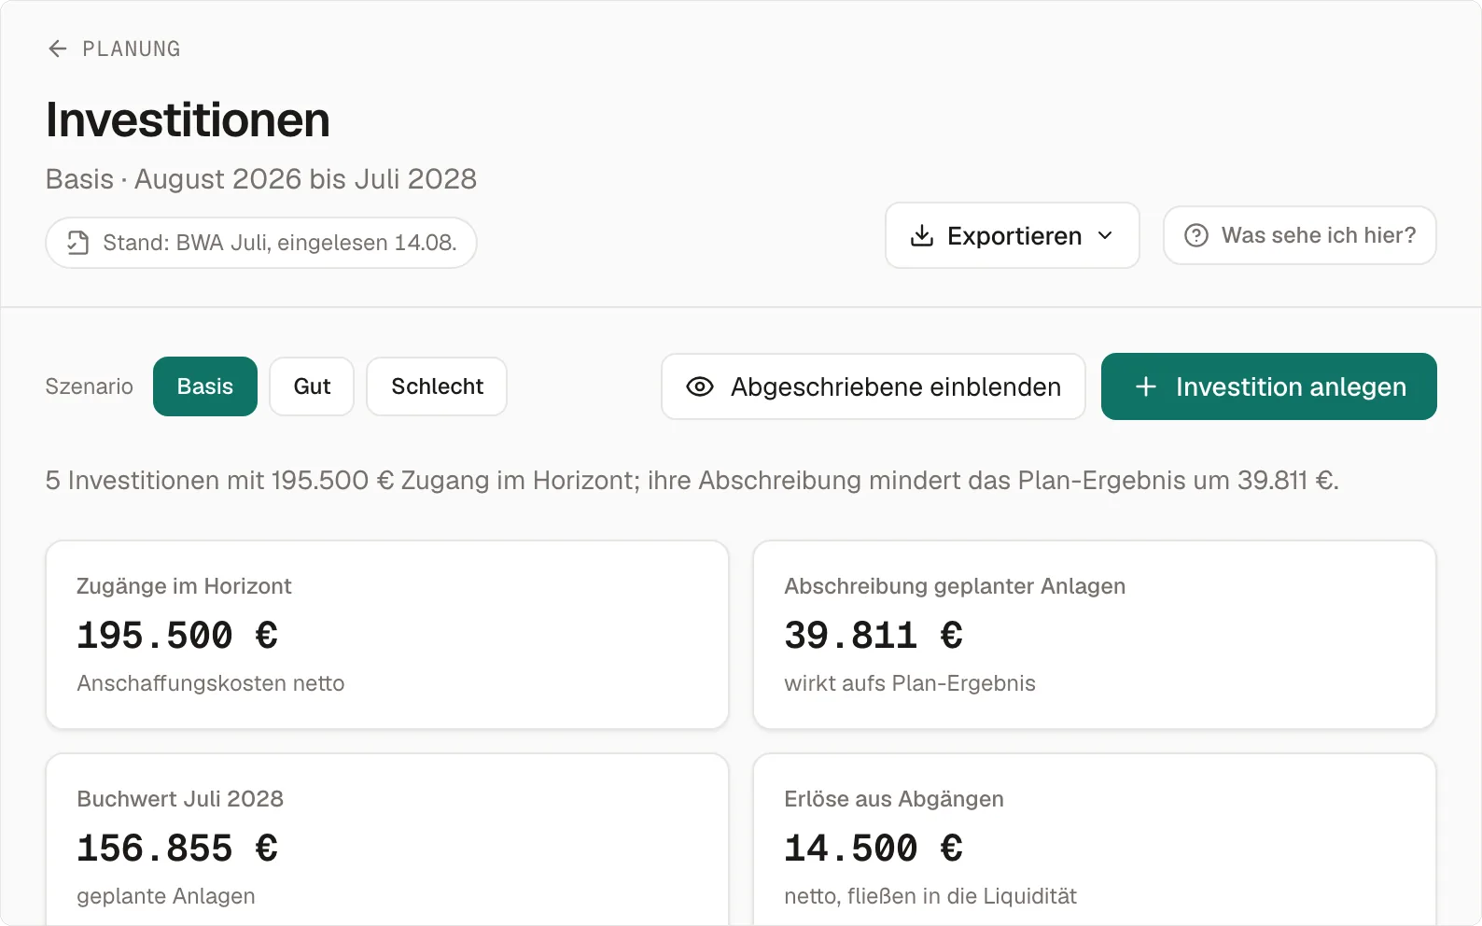1482x926 pixels.
Task: Click the Szenario label
Action: (x=89, y=386)
